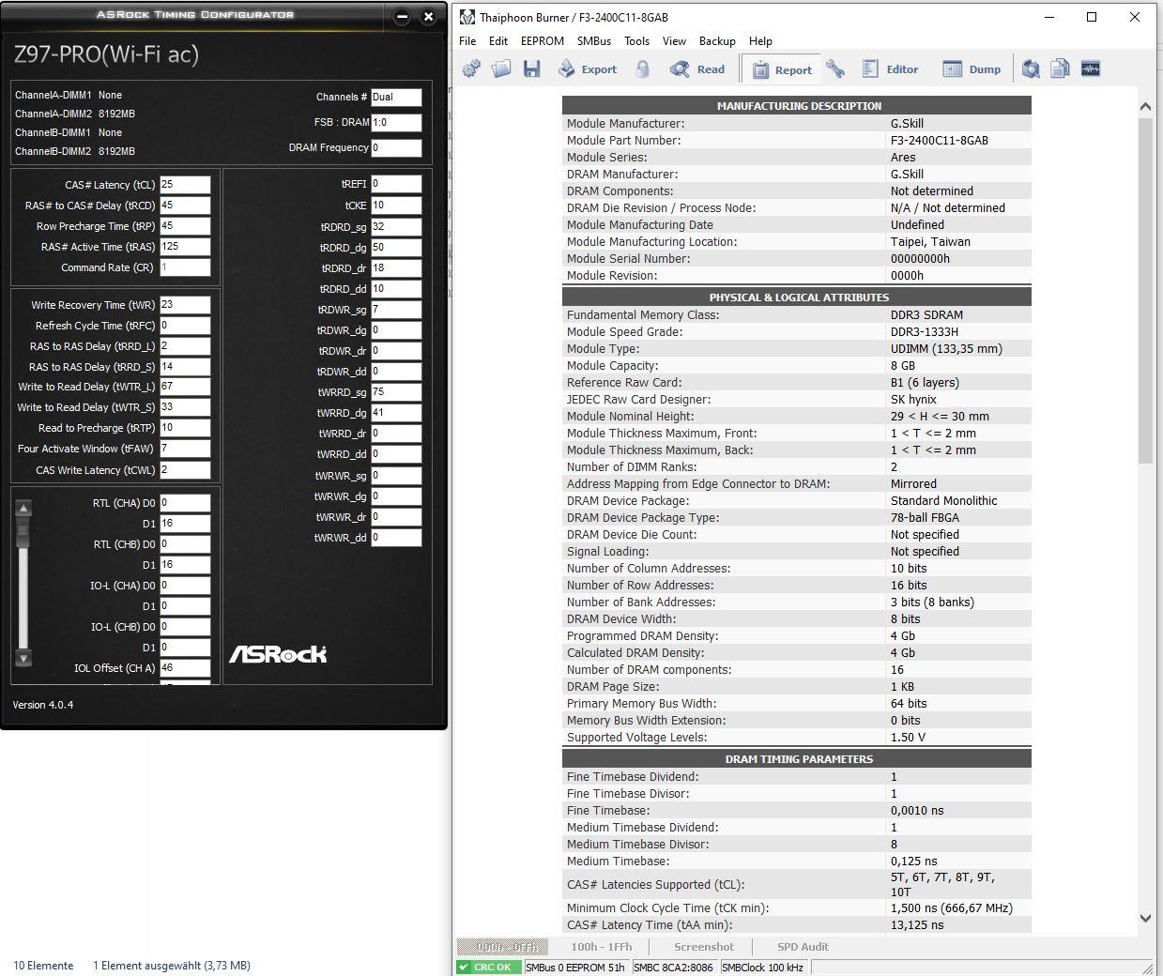Click the RTL panel scroll up arrow
Screen dimensions: 1163x976
click(x=23, y=508)
